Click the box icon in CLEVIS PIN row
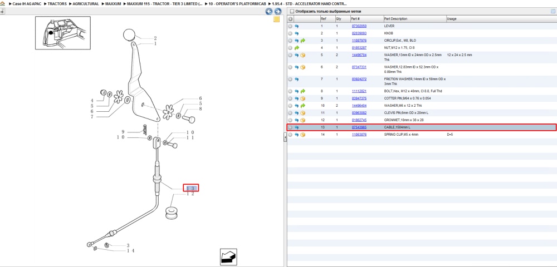Image resolution: width=557 pixels, height=267 pixels. pyautogui.click(x=302, y=113)
